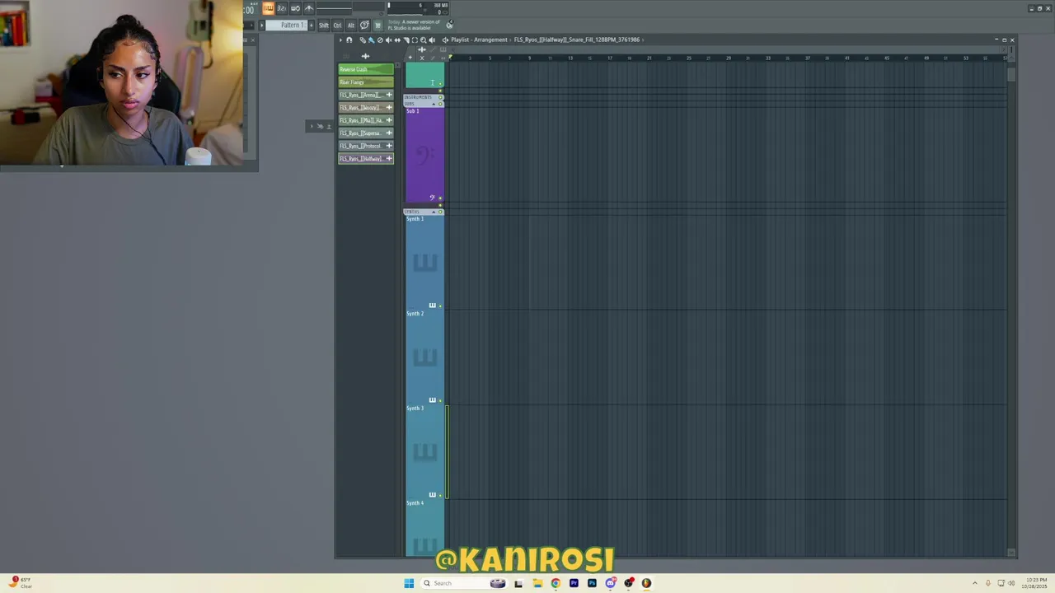Viewport: 1055px width, 593px height.
Task: Click the online news globe icon
Action: click(x=449, y=25)
